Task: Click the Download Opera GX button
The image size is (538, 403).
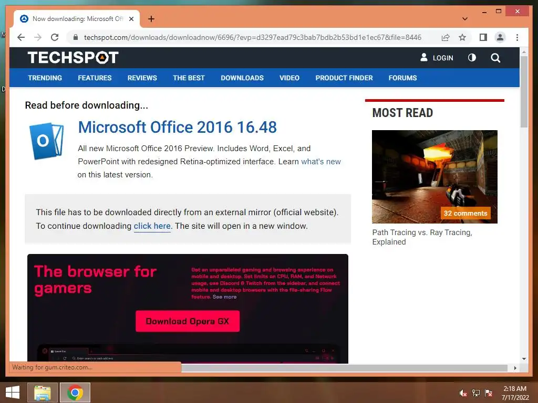Action: pyautogui.click(x=188, y=321)
